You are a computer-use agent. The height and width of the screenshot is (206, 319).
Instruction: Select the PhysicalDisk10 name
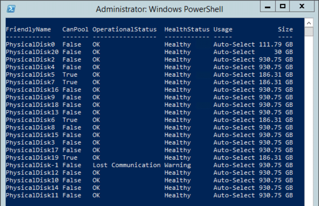[x=32, y=180]
